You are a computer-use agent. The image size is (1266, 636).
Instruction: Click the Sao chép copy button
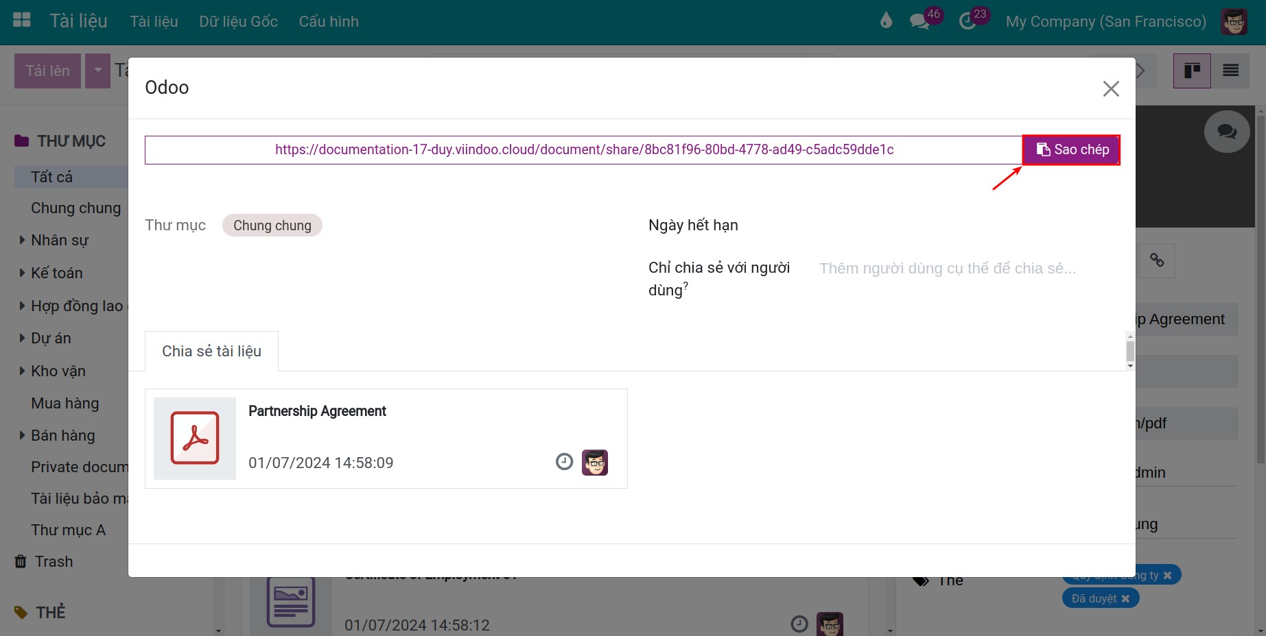click(x=1071, y=150)
